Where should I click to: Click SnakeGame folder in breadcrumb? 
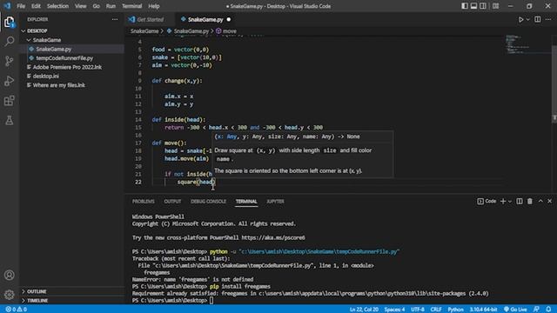coord(144,31)
